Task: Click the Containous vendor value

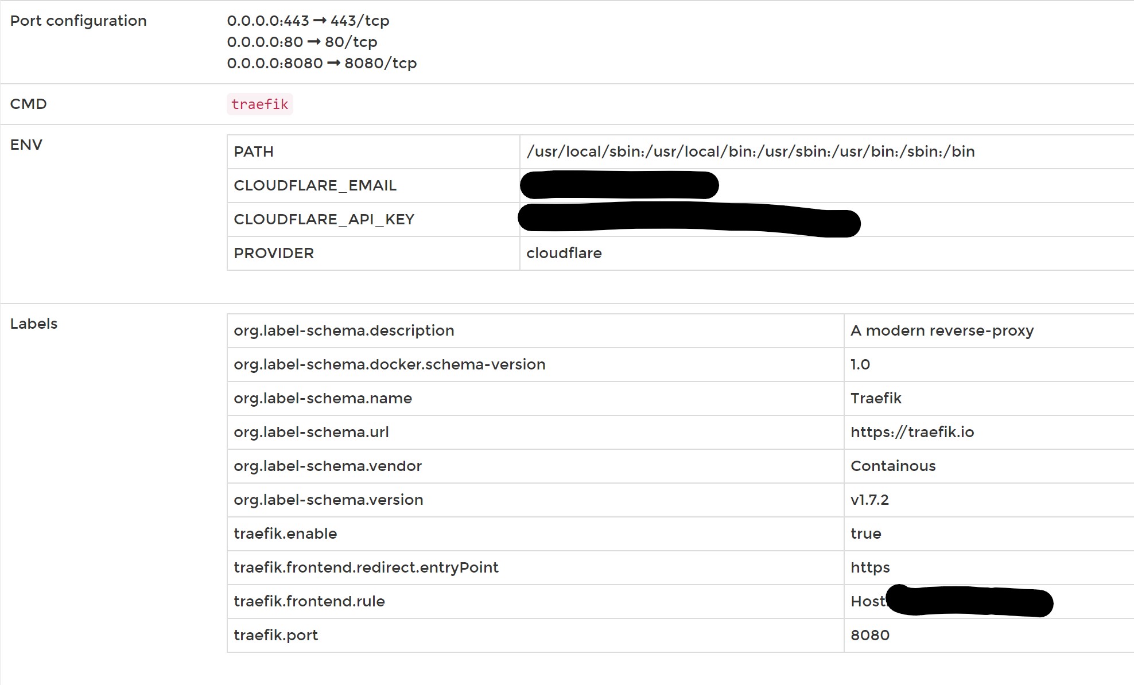Action: click(892, 466)
